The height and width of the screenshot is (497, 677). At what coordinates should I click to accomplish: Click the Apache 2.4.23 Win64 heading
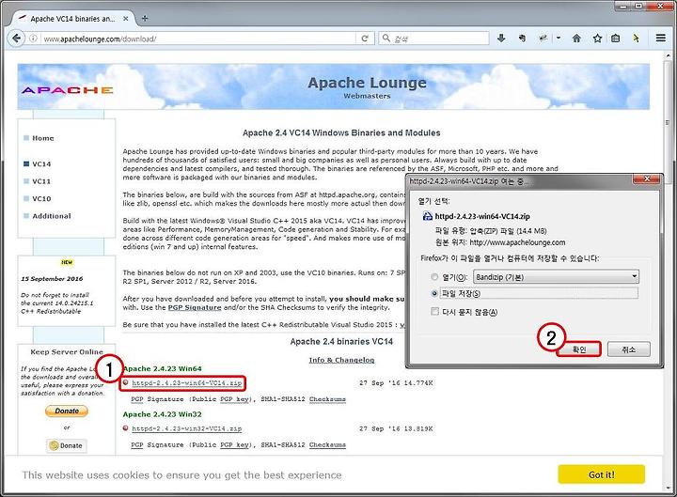click(x=162, y=368)
